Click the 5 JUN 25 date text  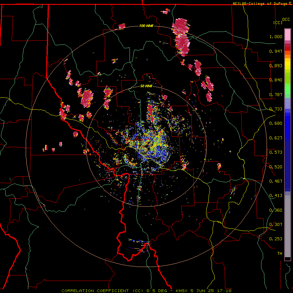tap(203, 291)
